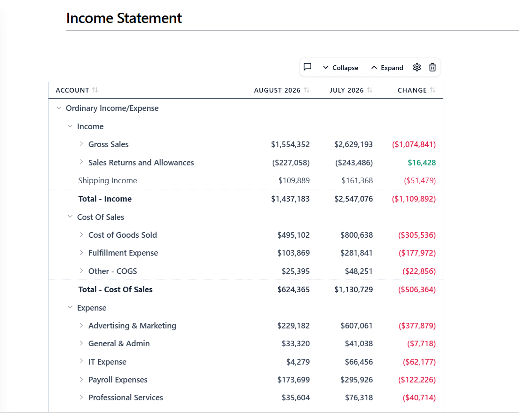This screenshot has width=519, height=413.
Task: Expand Cost of Goods Sold row
Action: 81,234
